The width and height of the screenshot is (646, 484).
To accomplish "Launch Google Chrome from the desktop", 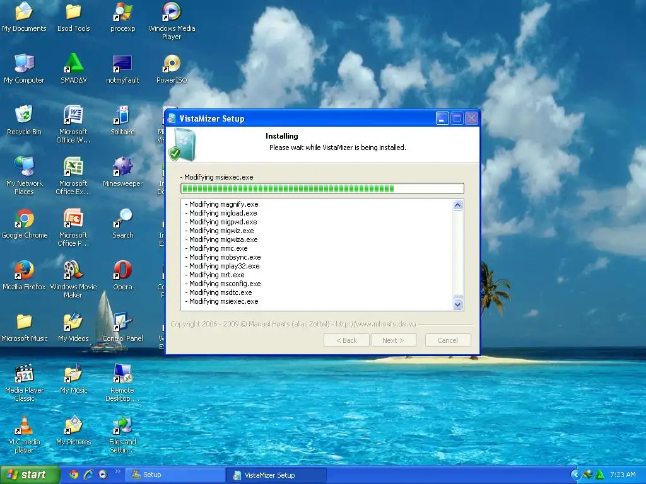I will (25, 224).
